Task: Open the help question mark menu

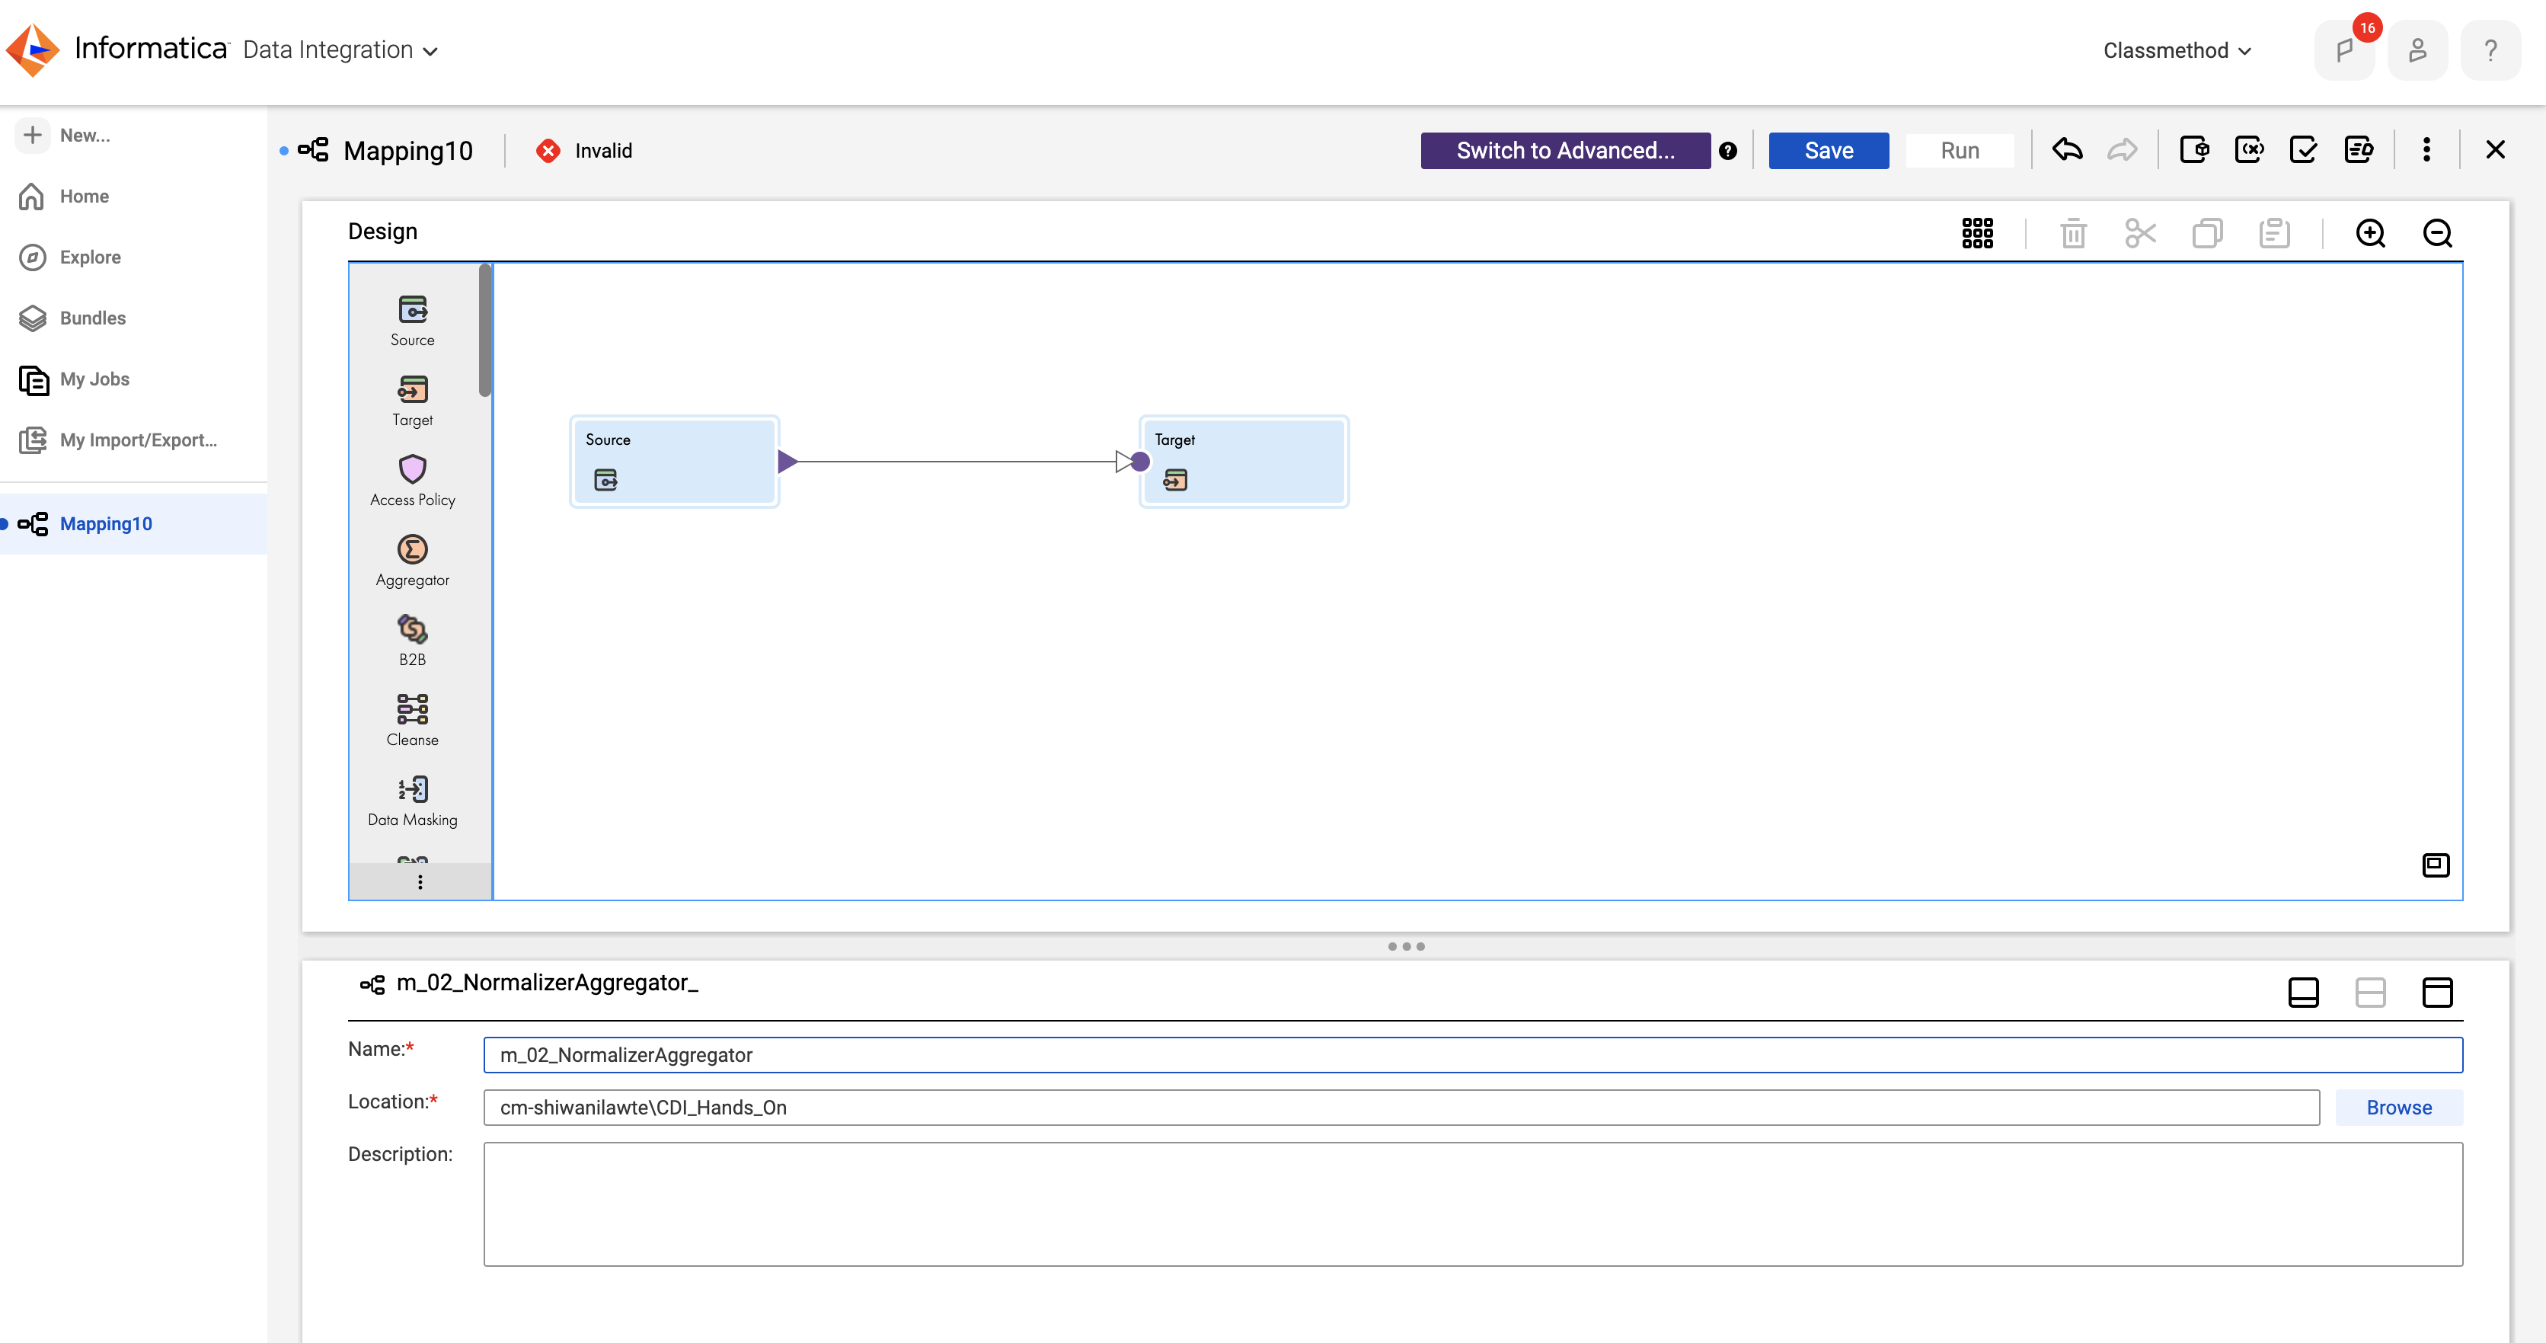Action: (x=2490, y=50)
